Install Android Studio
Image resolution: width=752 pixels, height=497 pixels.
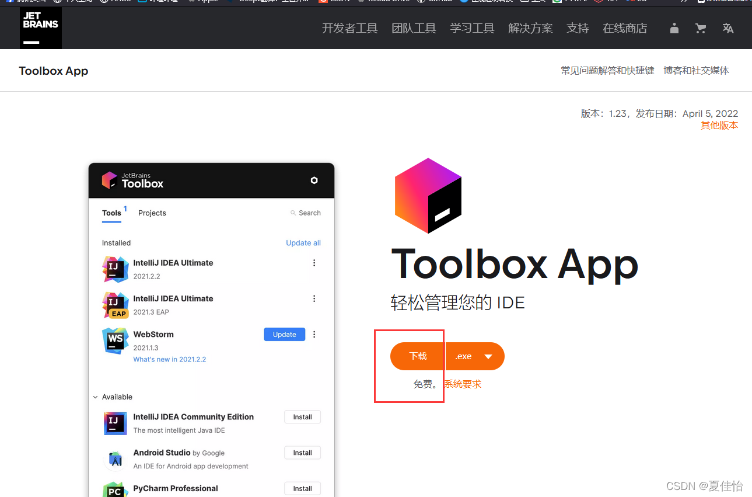click(303, 453)
